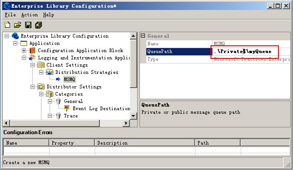This screenshot has width=293, height=170.
Task: Click the New Application toolbar icon
Action: [x=7, y=25]
